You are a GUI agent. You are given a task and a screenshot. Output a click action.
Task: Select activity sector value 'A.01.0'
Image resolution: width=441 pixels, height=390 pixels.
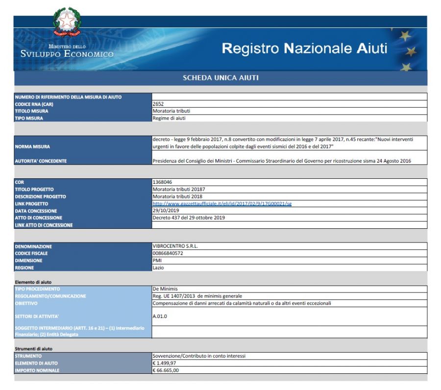[x=160, y=317]
